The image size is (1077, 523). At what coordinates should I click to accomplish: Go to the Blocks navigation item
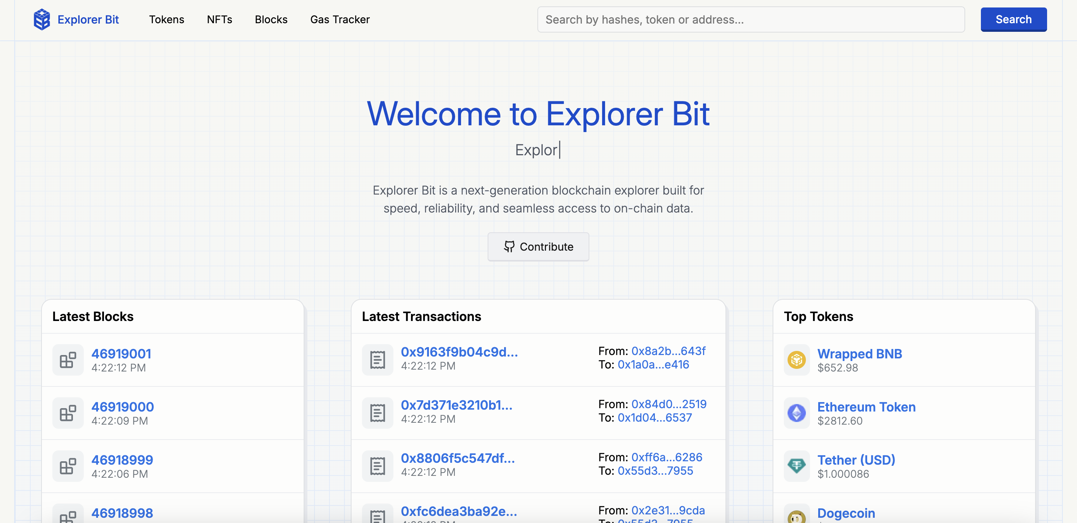(271, 20)
